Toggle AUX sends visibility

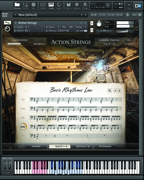tap(134, 15)
